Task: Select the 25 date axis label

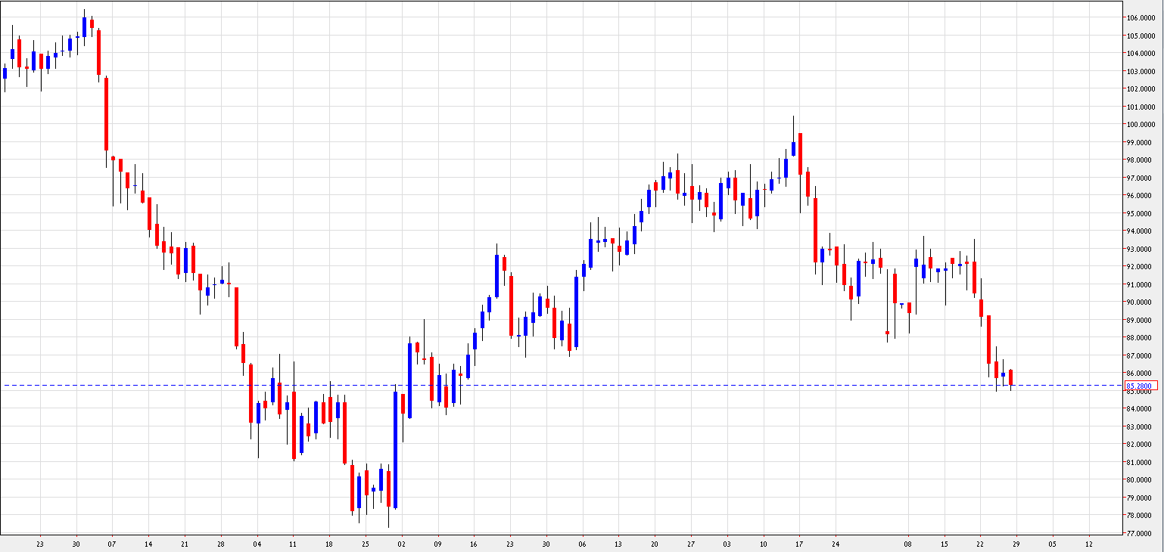Action: 366,544
